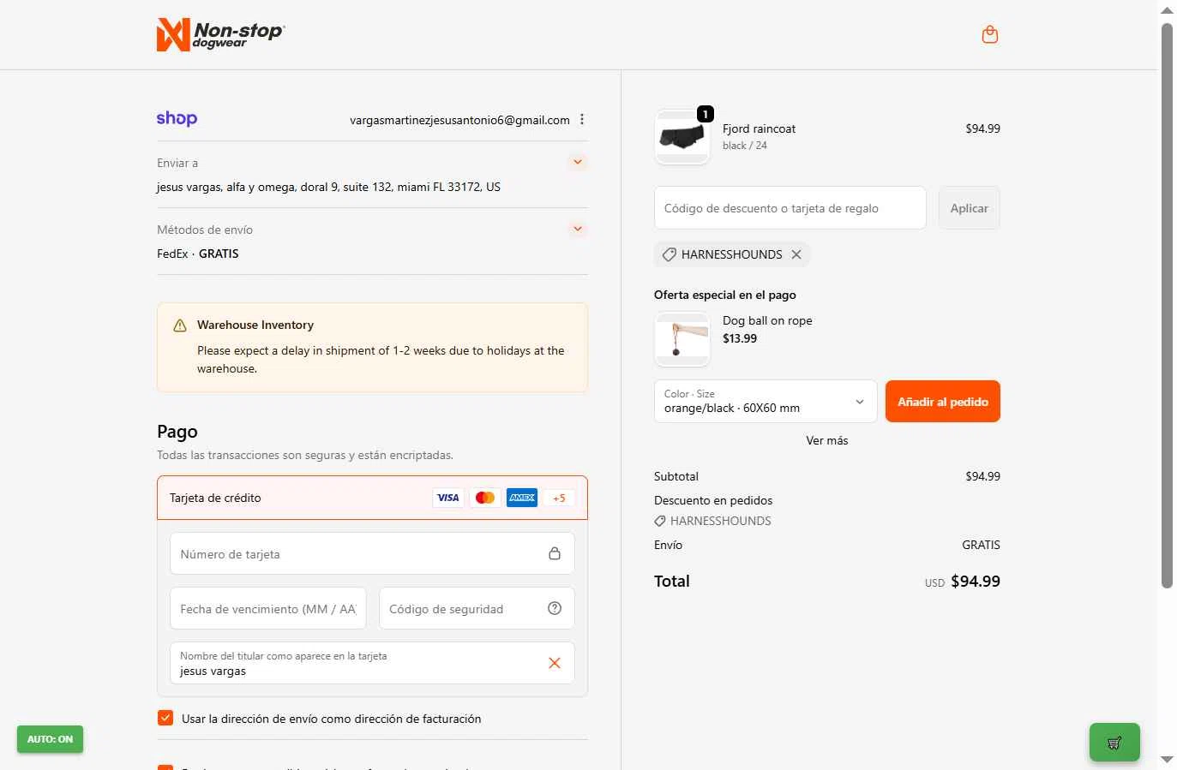Click the Shop Pay logo
1177x770 pixels.
(177, 118)
